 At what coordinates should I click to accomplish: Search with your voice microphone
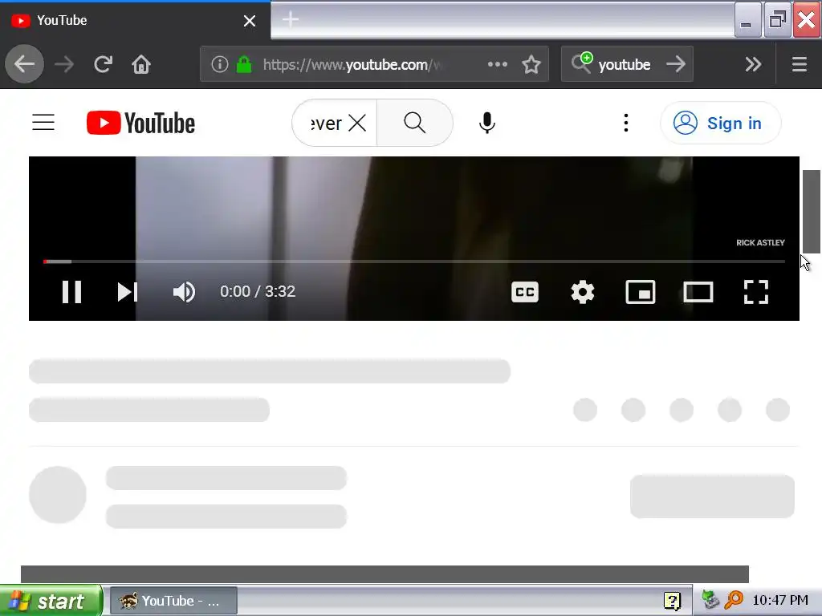pyautogui.click(x=487, y=123)
